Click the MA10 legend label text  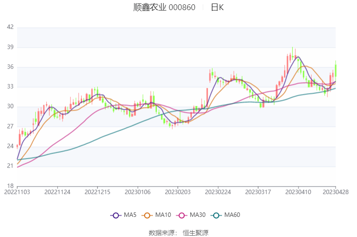[163, 215]
